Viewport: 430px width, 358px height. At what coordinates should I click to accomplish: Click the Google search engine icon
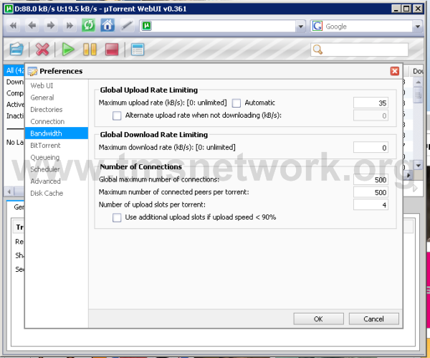317,27
